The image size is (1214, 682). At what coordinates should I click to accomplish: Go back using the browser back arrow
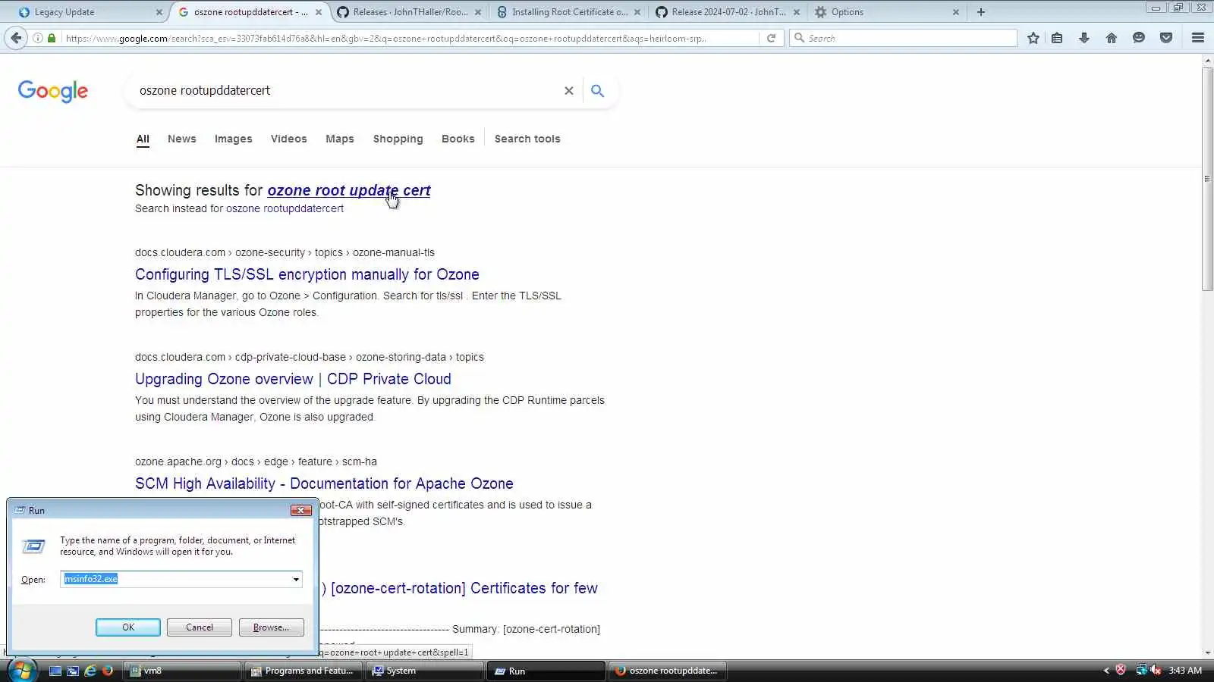pyautogui.click(x=16, y=38)
